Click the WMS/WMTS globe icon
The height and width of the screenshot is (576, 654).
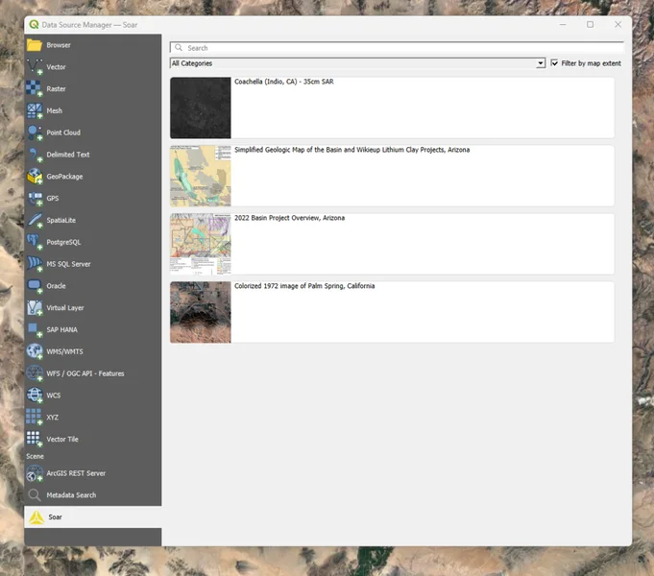tap(35, 351)
